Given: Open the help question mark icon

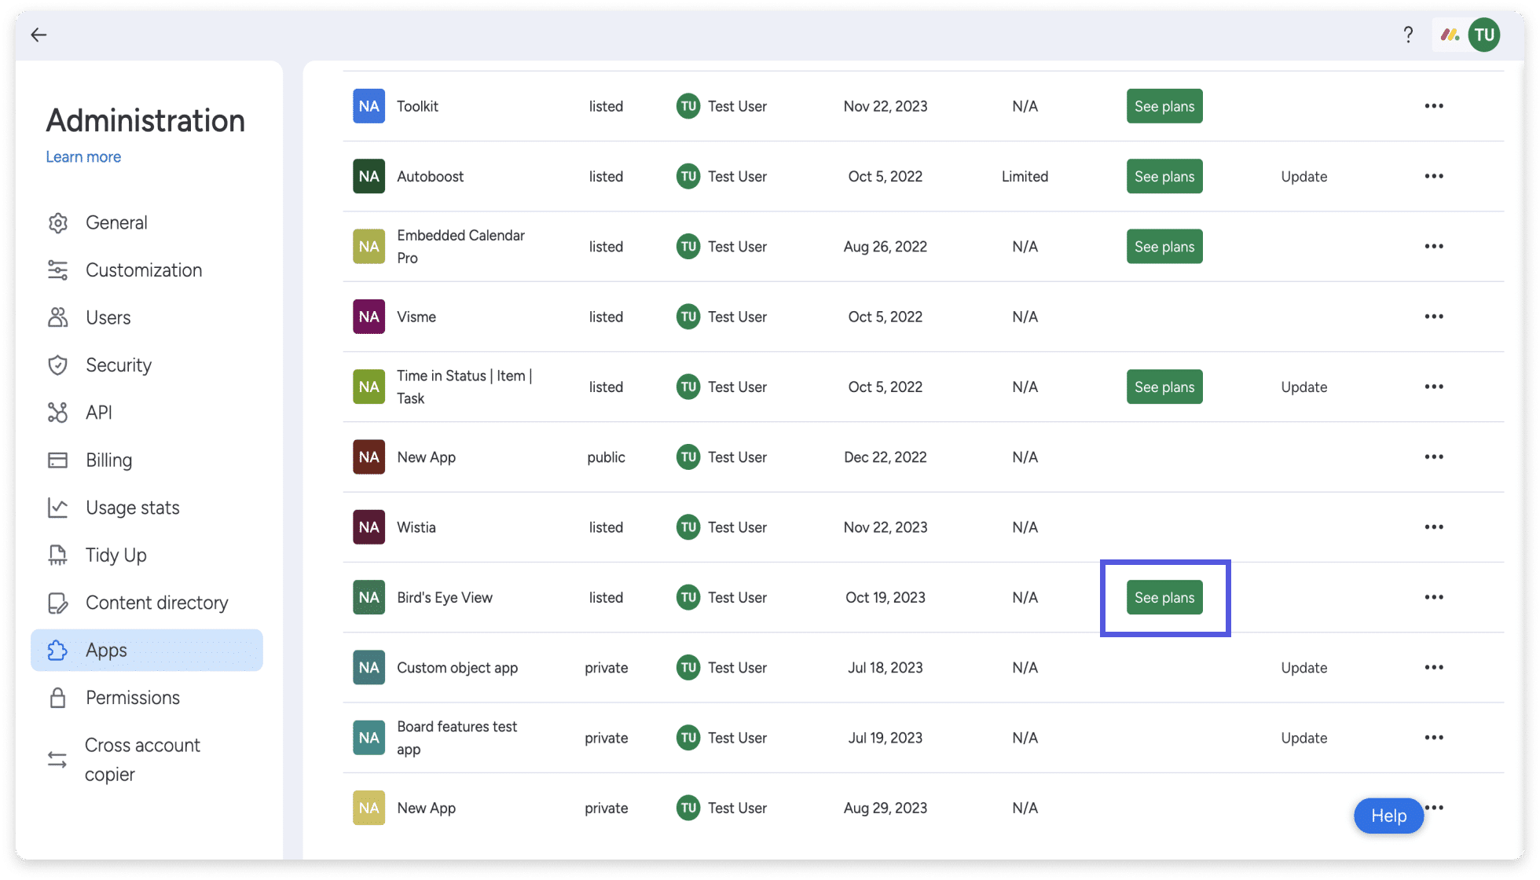Looking at the screenshot, I should pyautogui.click(x=1408, y=35).
